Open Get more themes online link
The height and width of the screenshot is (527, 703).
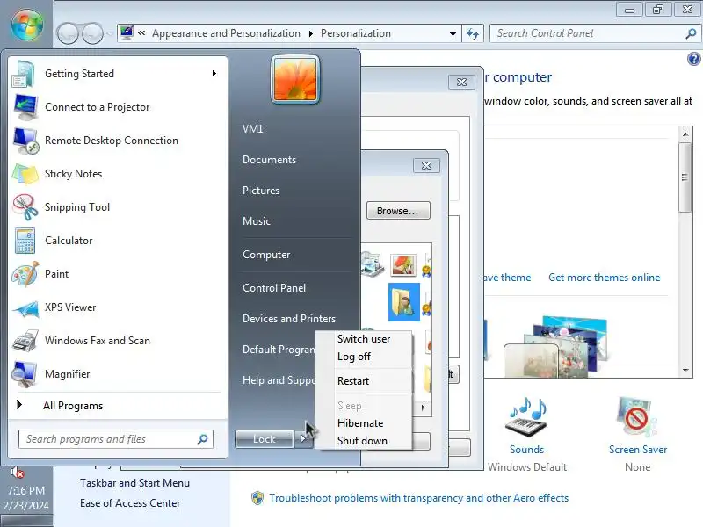point(604,278)
